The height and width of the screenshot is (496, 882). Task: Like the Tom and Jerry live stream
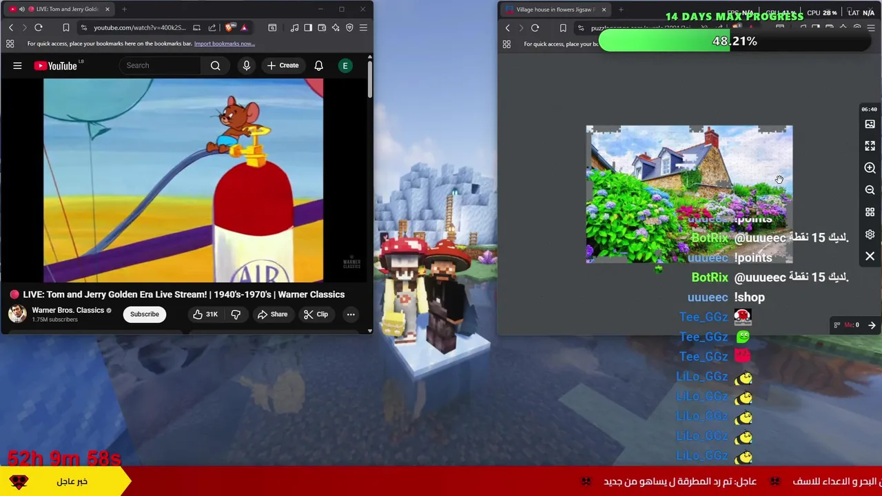pyautogui.click(x=205, y=314)
